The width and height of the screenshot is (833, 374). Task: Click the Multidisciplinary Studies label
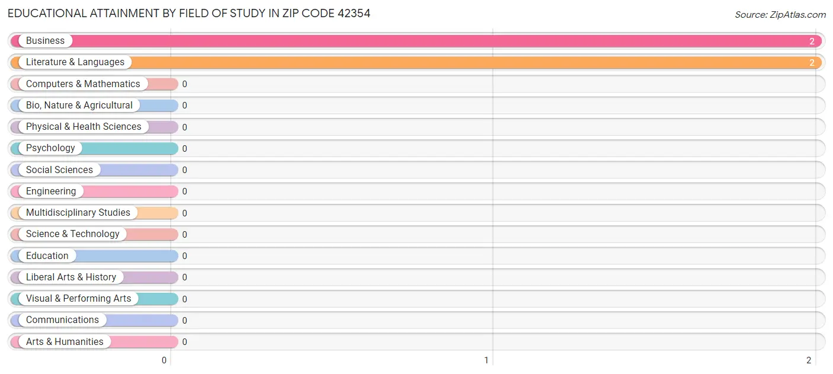(x=78, y=213)
